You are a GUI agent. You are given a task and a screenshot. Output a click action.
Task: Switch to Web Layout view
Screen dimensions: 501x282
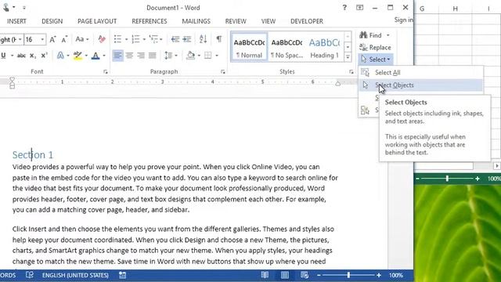pyautogui.click(x=305, y=275)
